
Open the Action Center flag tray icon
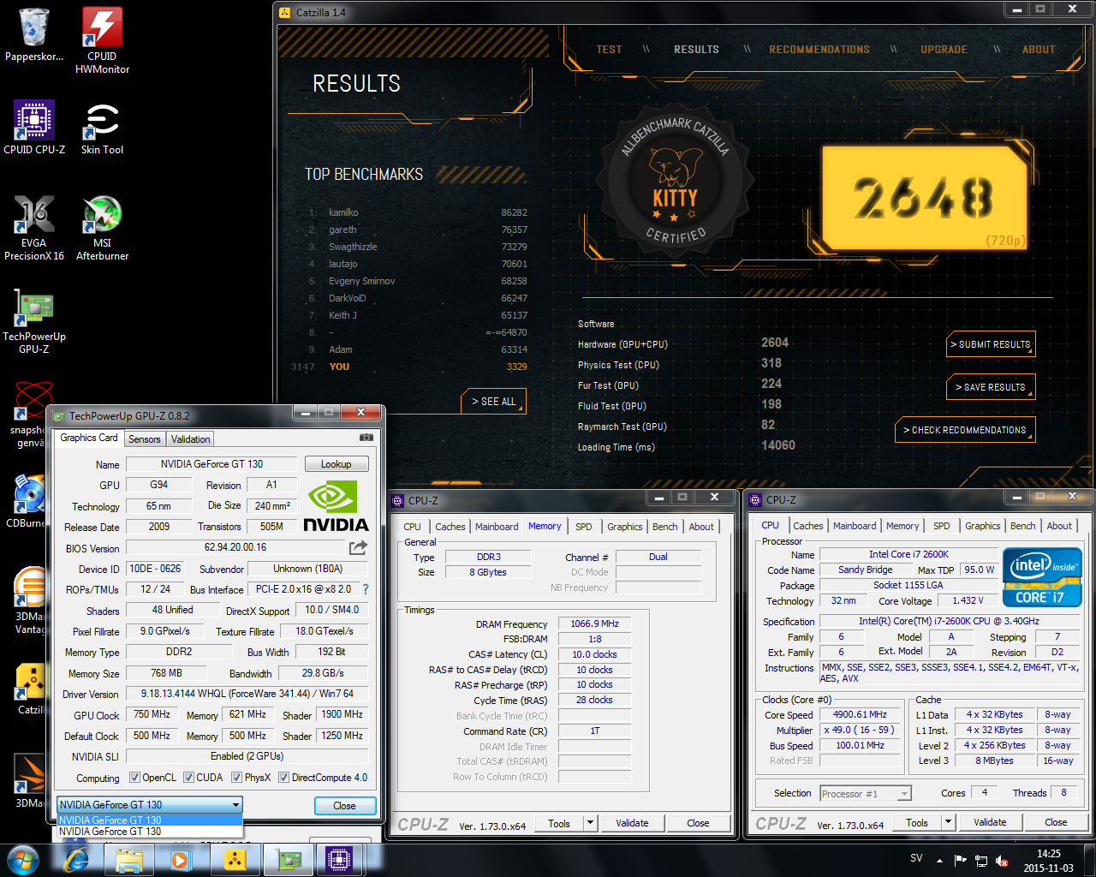coord(960,860)
